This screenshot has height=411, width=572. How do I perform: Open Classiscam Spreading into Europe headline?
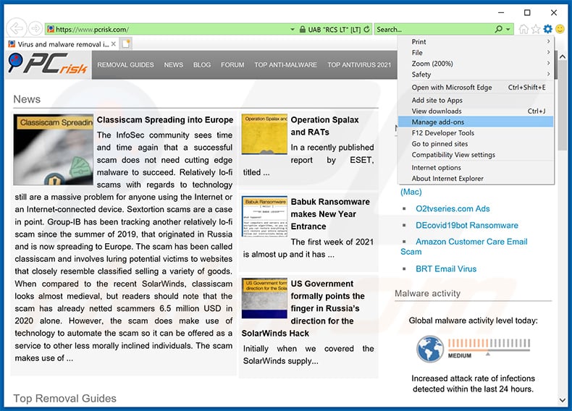(x=165, y=120)
